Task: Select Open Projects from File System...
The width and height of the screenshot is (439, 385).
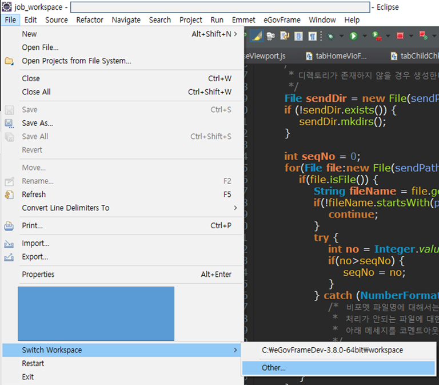Action: pyautogui.click(x=122, y=61)
